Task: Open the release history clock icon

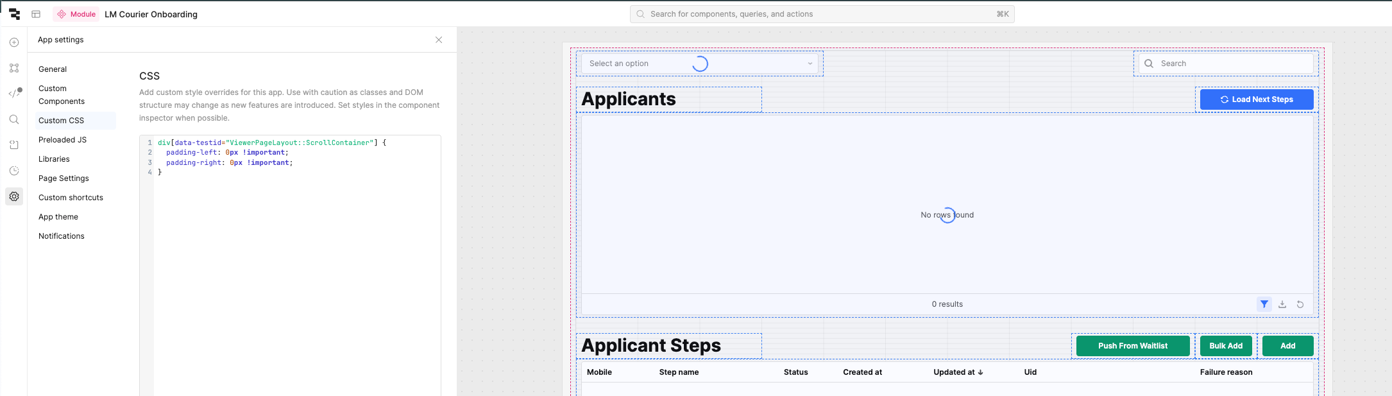Action: pyautogui.click(x=14, y=171)
